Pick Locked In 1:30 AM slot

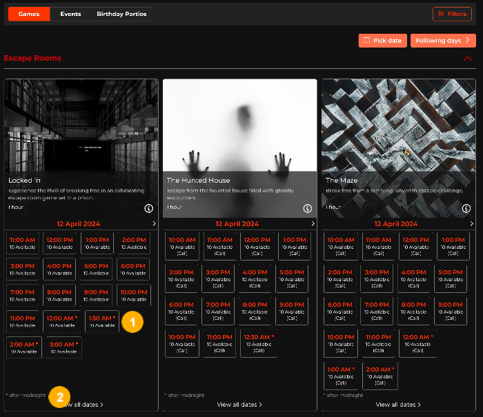[x=102, y=322]
